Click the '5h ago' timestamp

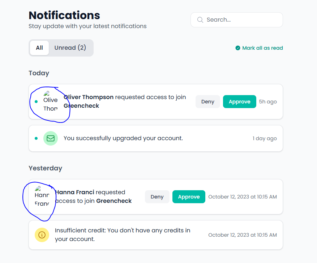[x=268, y=102]
